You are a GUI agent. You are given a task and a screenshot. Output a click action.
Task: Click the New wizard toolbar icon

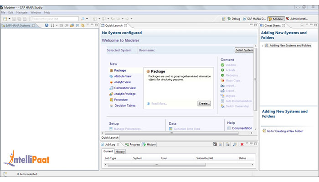(5, 19)
